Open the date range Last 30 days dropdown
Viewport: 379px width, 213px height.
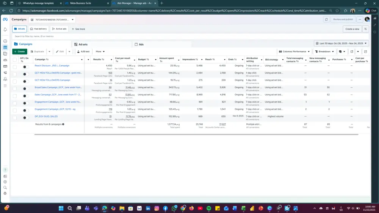341,44
